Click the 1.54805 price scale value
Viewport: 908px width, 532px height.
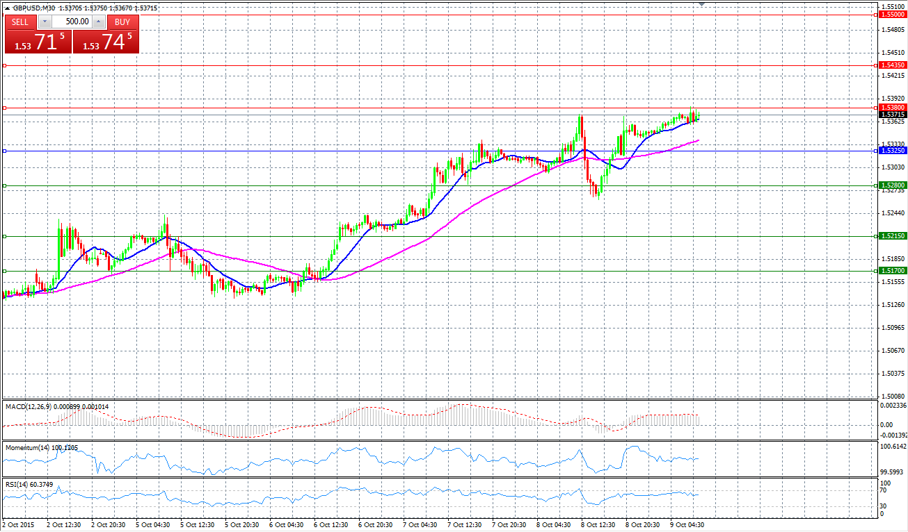pyautogui.click(x=892, y=30)
